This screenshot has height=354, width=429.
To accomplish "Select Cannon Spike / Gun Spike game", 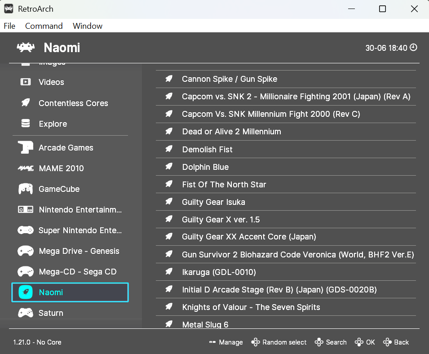I will (x=286, y=79).
